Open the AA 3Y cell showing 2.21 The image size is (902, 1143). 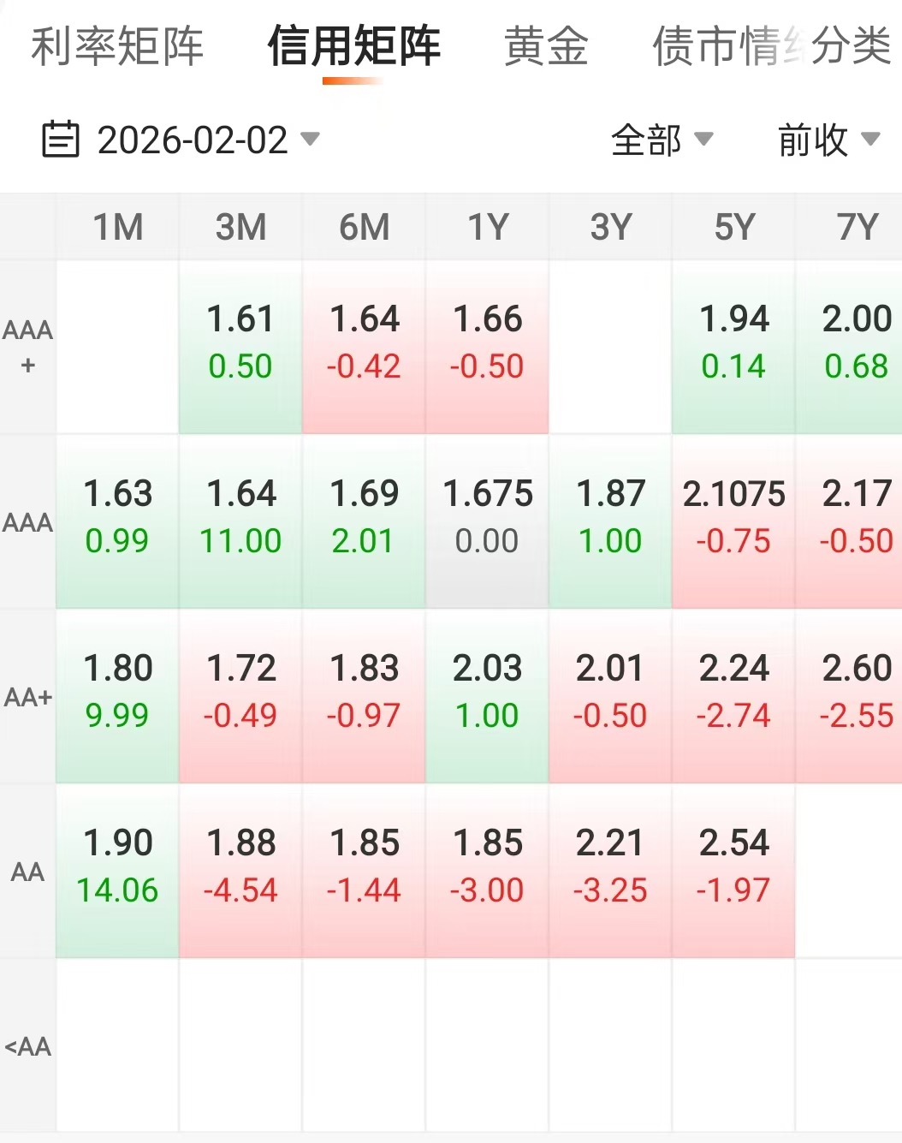[610, 871]
